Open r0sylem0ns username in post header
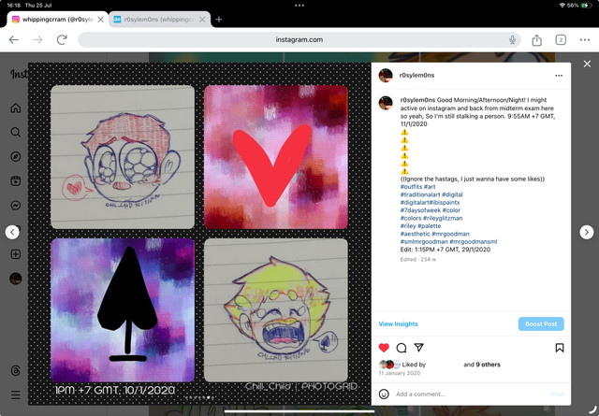 [416, 75]
